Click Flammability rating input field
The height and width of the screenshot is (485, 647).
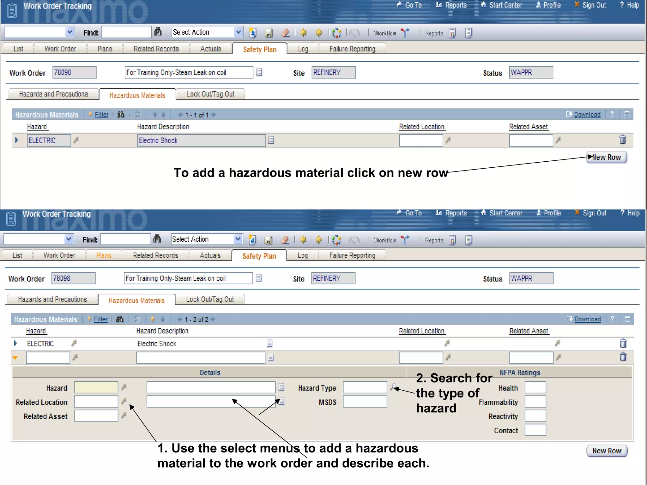(x=535, y=401)
